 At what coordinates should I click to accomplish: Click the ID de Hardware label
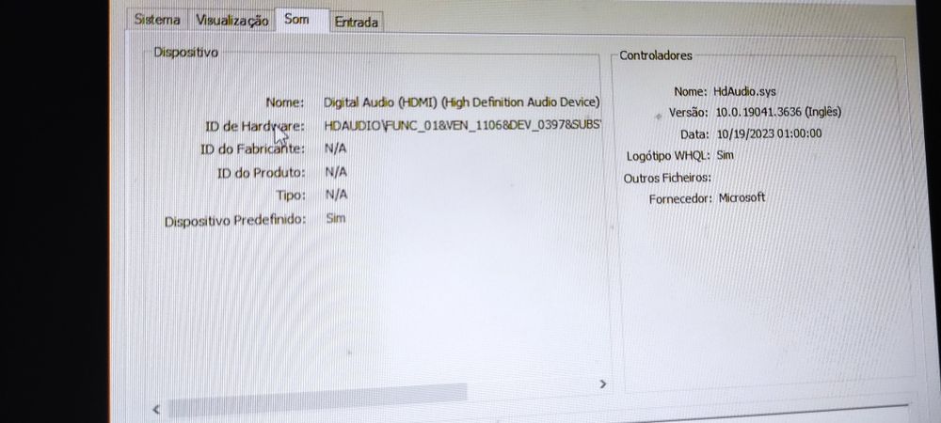[254, 126]
